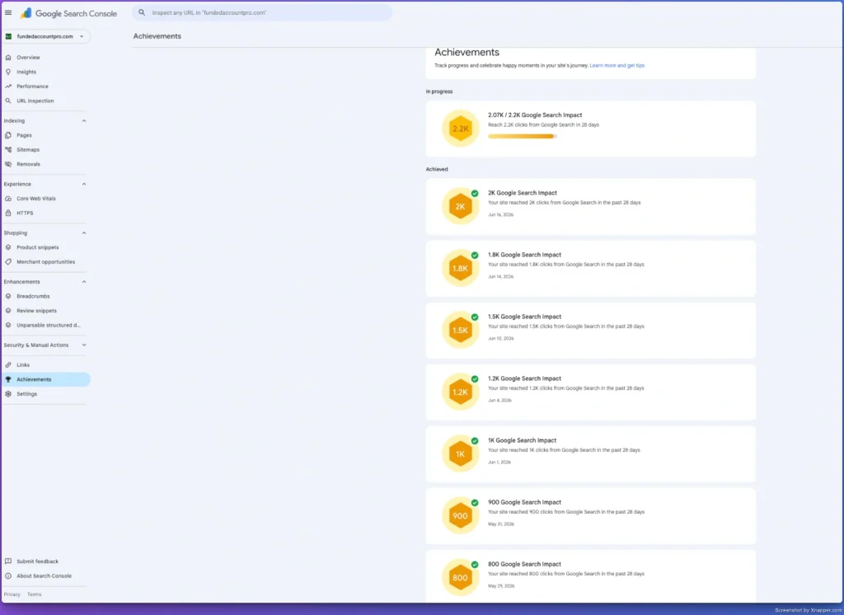This screenshot has height=615, width=844.
Task: Click the Removals crossed-eye icon
Action: click(8, 164)
